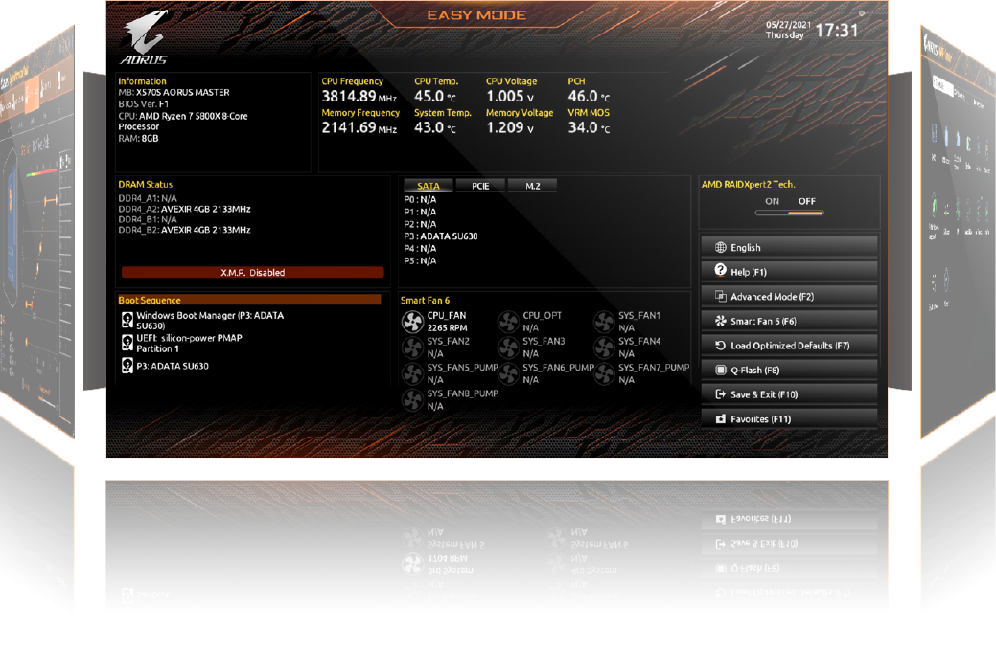Click the P5: N/A SATA row
996x652 pixels.
click(x=420, y=260)
